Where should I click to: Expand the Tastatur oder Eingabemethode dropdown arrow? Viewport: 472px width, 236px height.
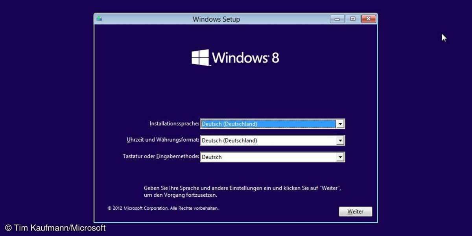pyautogui.click(x=340, y=157)
